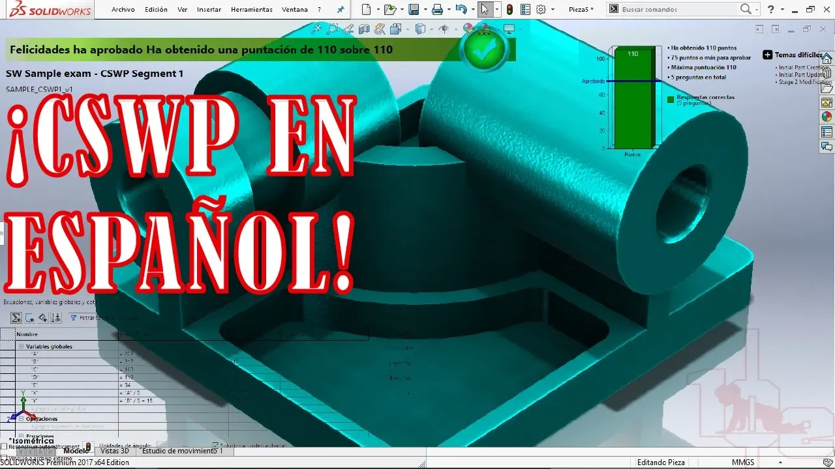Open the Archivo menu
The height and width of the screenshot is (469, 835).
pyautogui.click(x=123, y=10)
